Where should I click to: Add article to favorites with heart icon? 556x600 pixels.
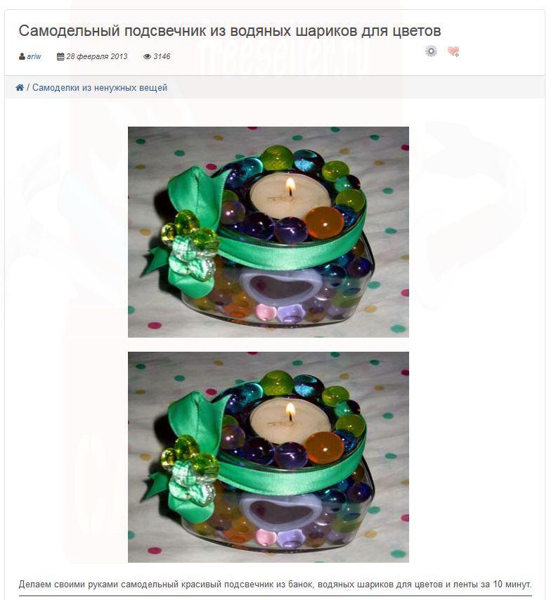(453, 51)
